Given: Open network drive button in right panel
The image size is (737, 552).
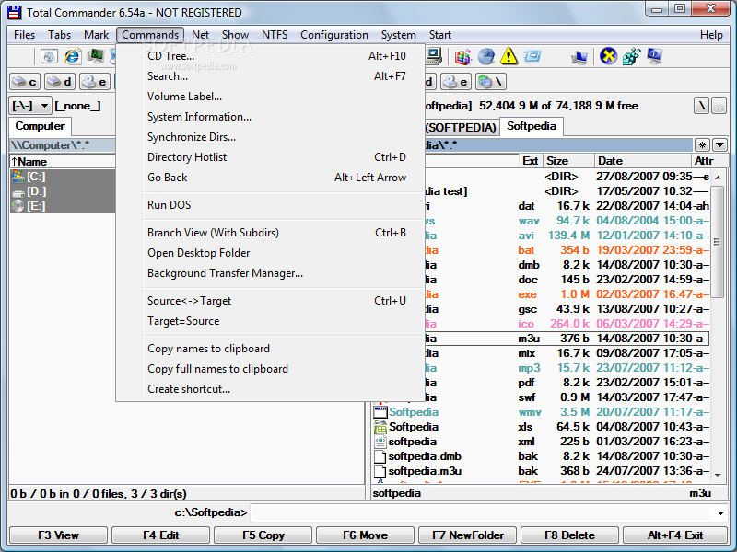Looking at the screenshot, I should click(491, 82).
